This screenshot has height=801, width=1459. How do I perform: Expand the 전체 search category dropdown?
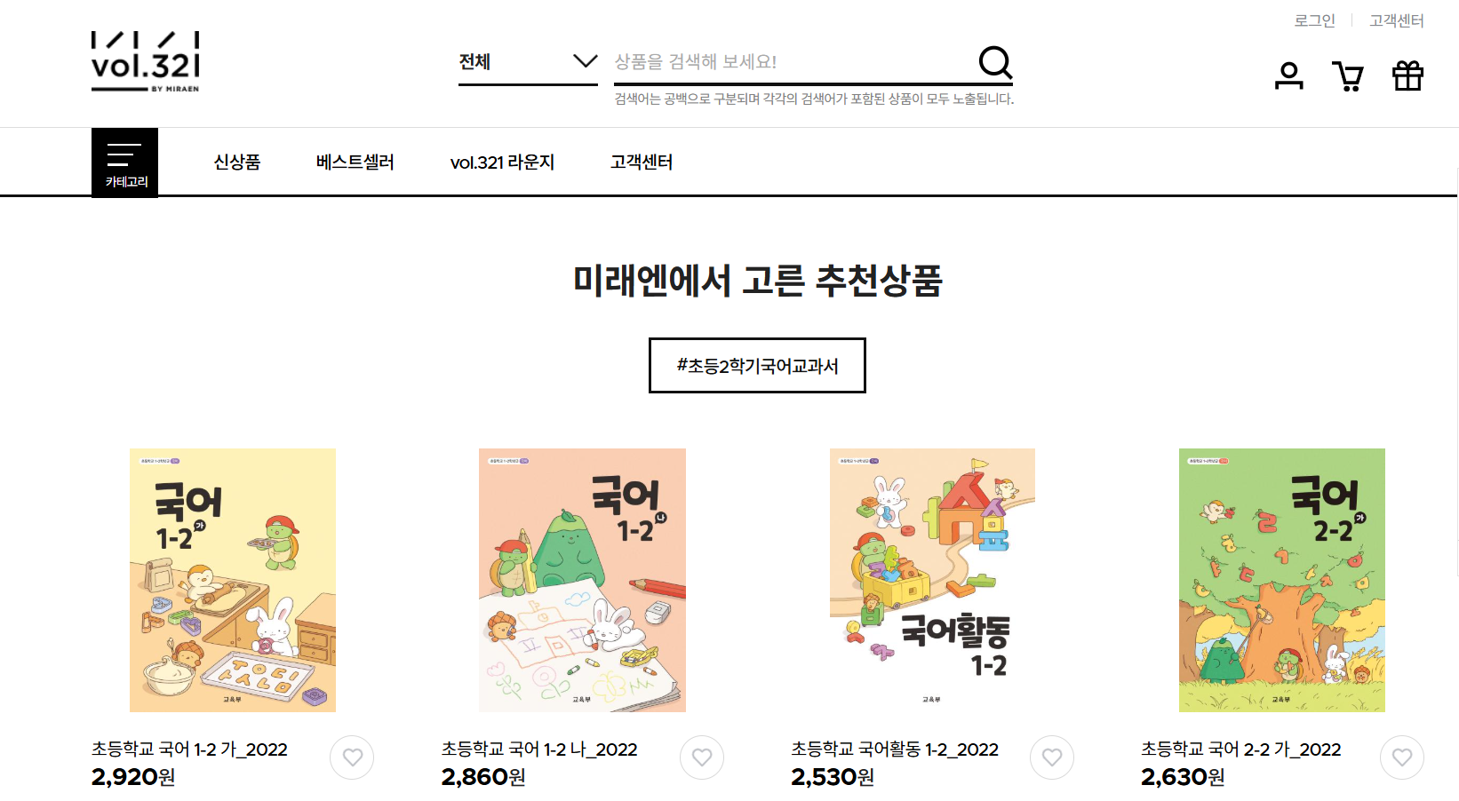click(528, 62)
